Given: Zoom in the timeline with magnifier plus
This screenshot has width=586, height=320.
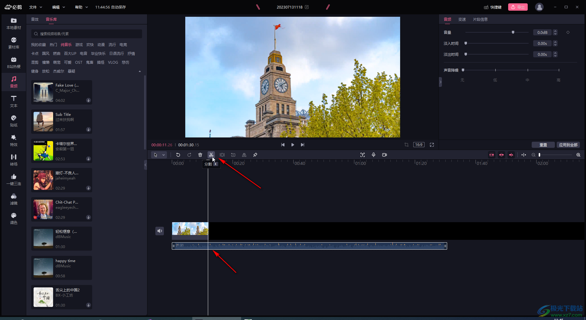Looking at the screenshot, I should tap(578, 155).
